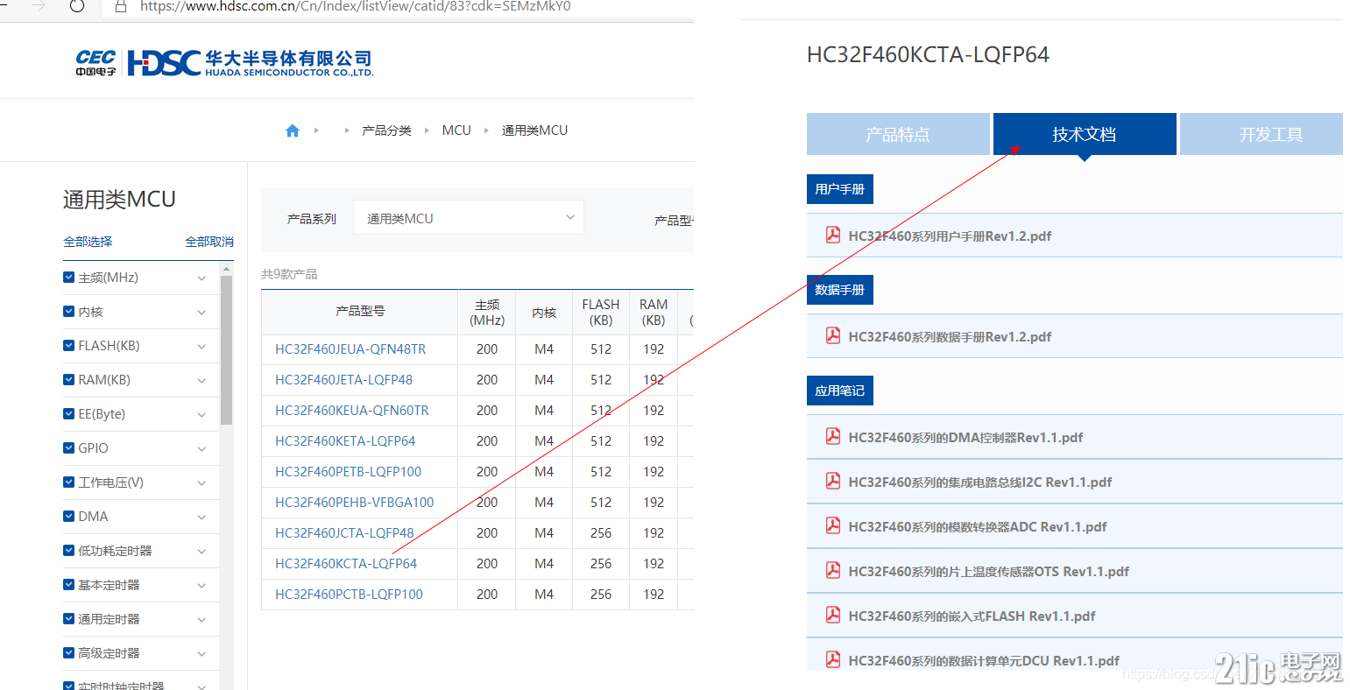Image resolution: width=1350 pixels, height=690 pixels.
Task: Open product HC32F460KEUA-QFN60TR
Action: 352,411
